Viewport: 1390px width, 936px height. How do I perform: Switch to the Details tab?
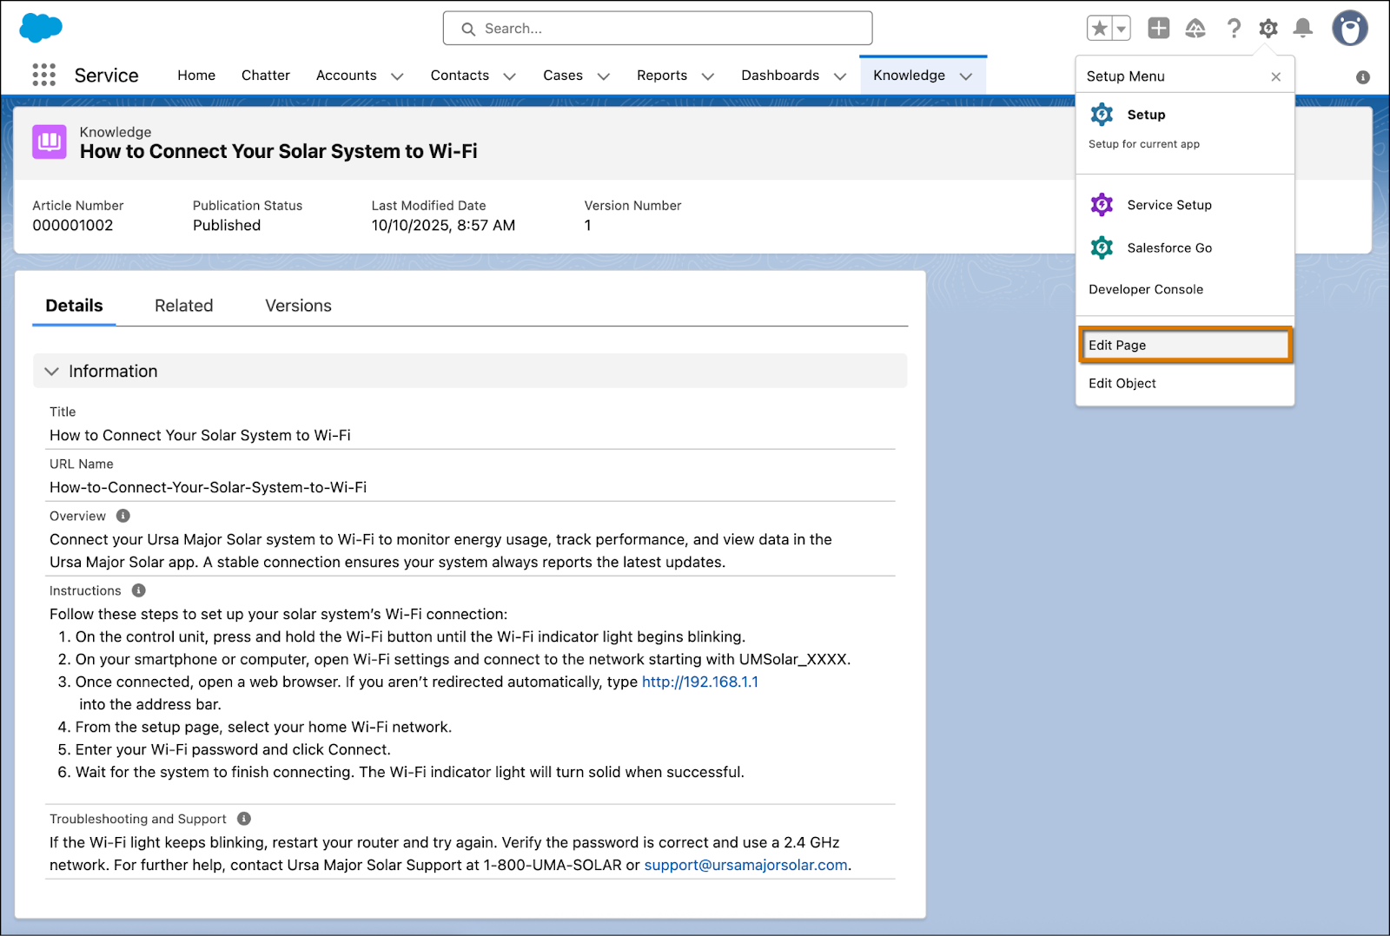[74, 306]
